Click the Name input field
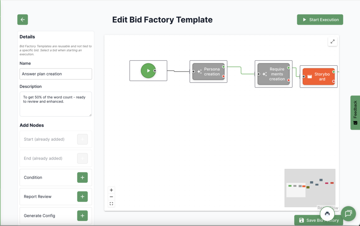 point(56,74)
